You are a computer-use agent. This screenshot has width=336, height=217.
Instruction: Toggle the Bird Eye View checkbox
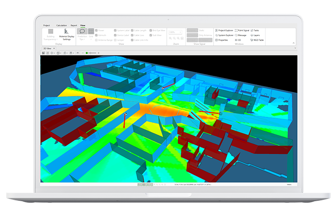coord(151,30)
